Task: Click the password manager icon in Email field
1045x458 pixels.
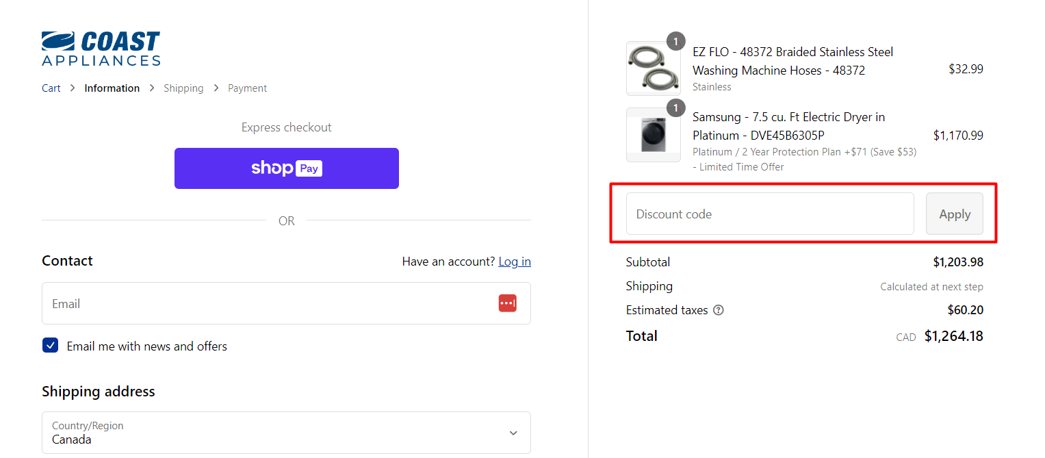Action: pos(507,303)
